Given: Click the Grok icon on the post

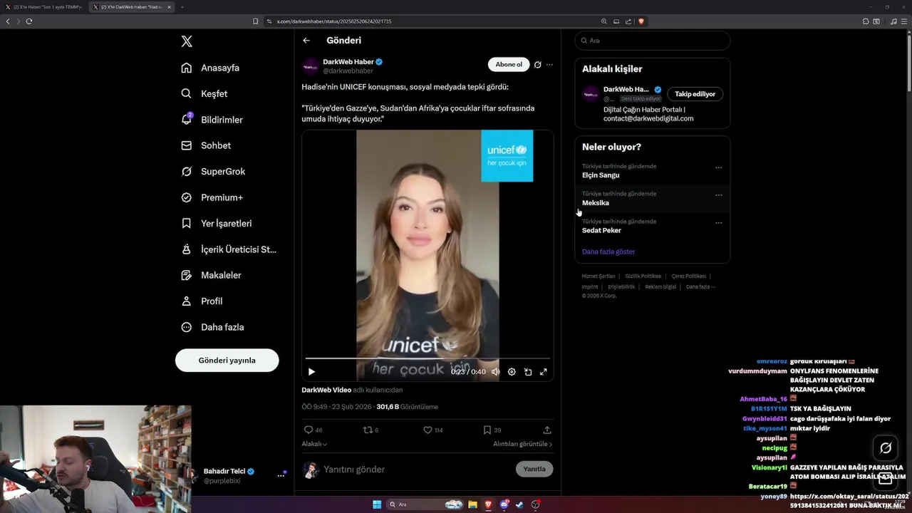Looking at the screenshot, I should 538,64.
